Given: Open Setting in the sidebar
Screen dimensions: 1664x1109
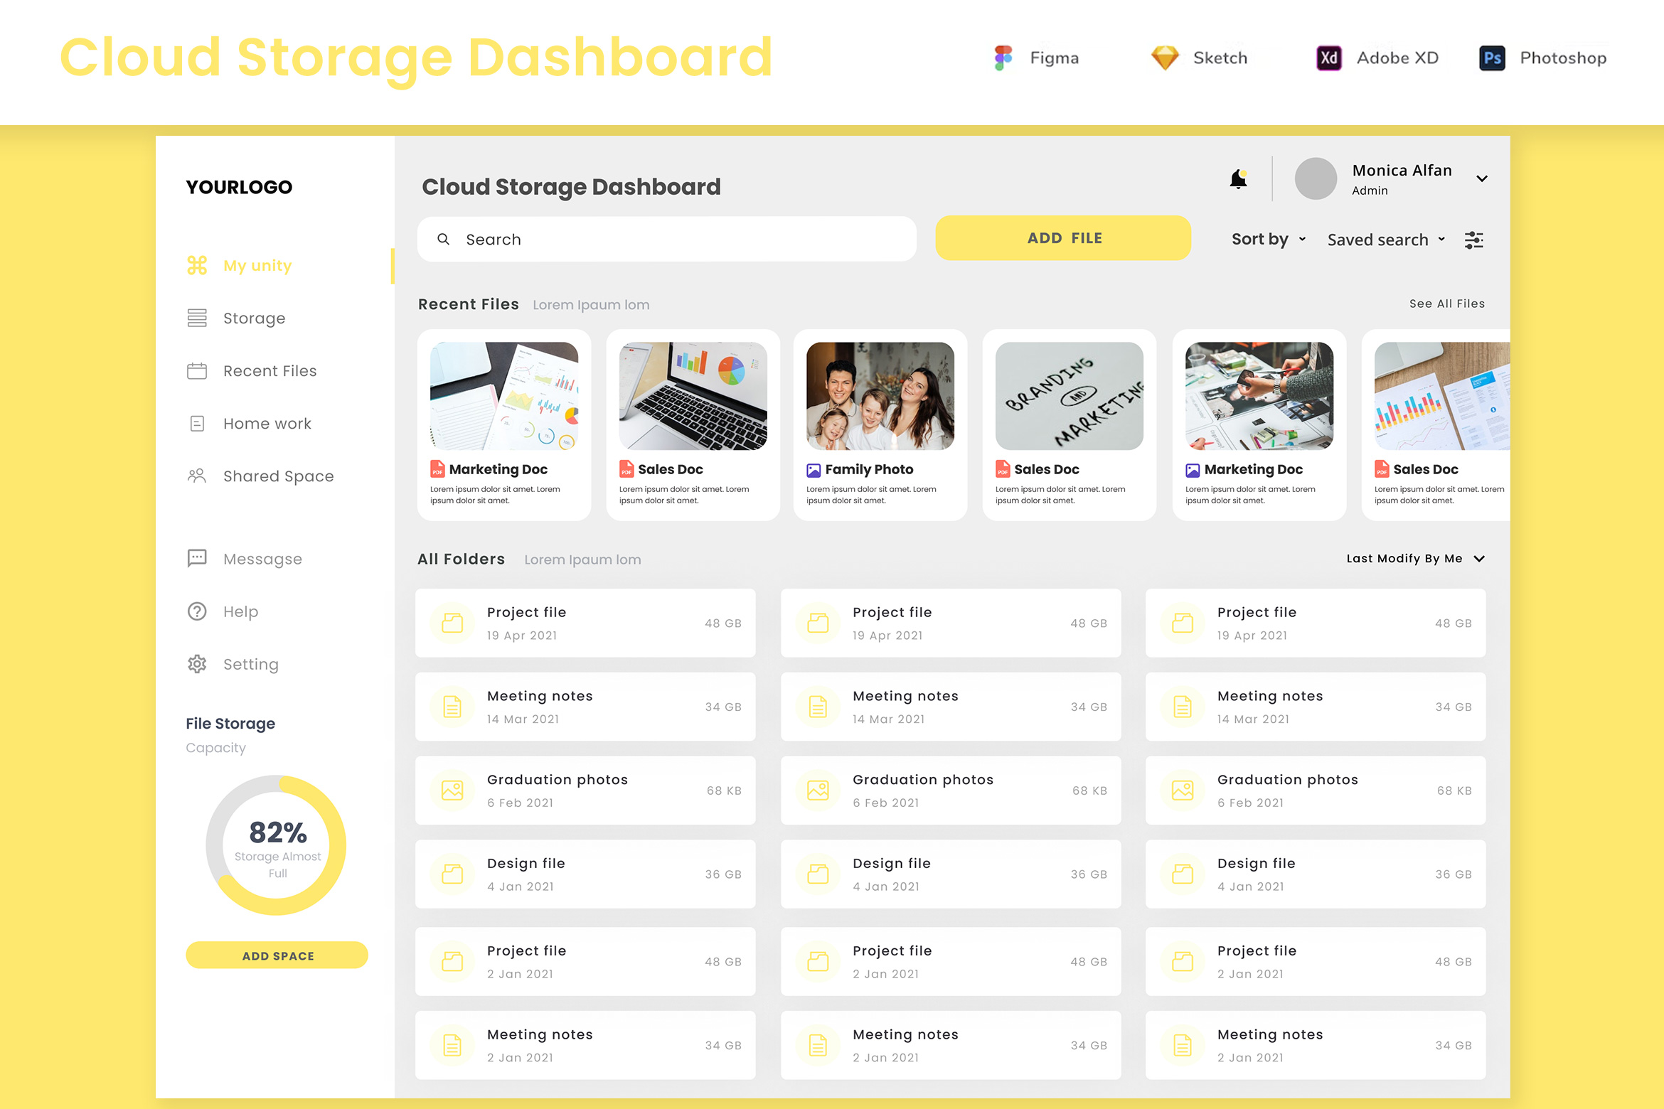Looking at the screenshot, I should [250, 664].
